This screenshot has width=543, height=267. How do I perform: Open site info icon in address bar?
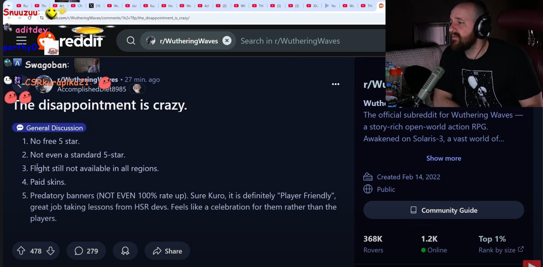[42, 18]
